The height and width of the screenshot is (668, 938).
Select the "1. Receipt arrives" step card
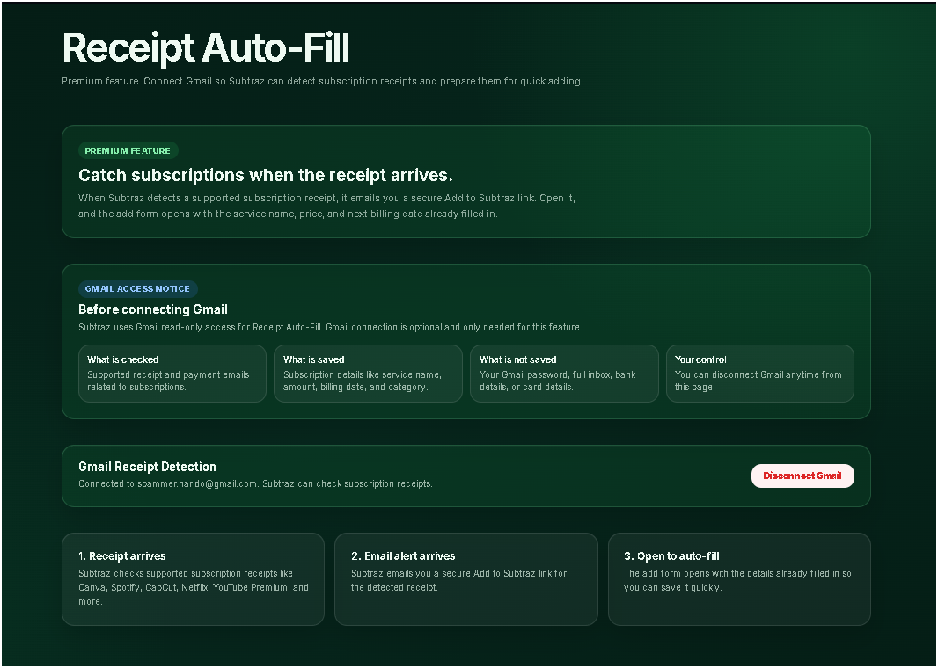tap(194, 579)
